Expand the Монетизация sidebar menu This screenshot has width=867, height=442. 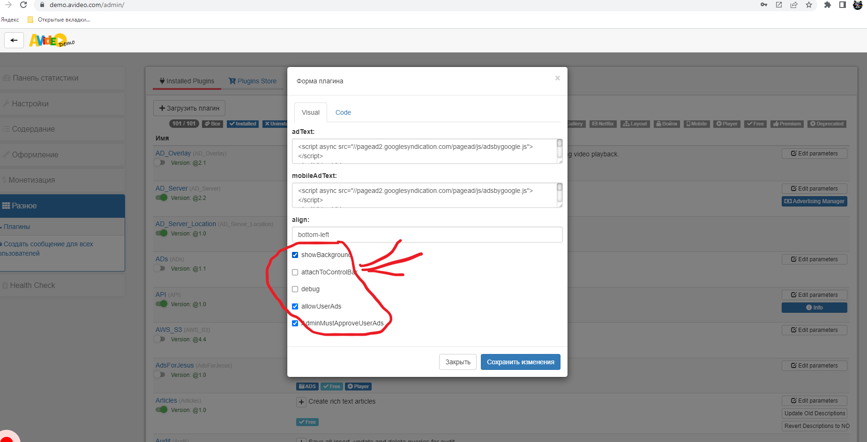[x=62, y=180]
